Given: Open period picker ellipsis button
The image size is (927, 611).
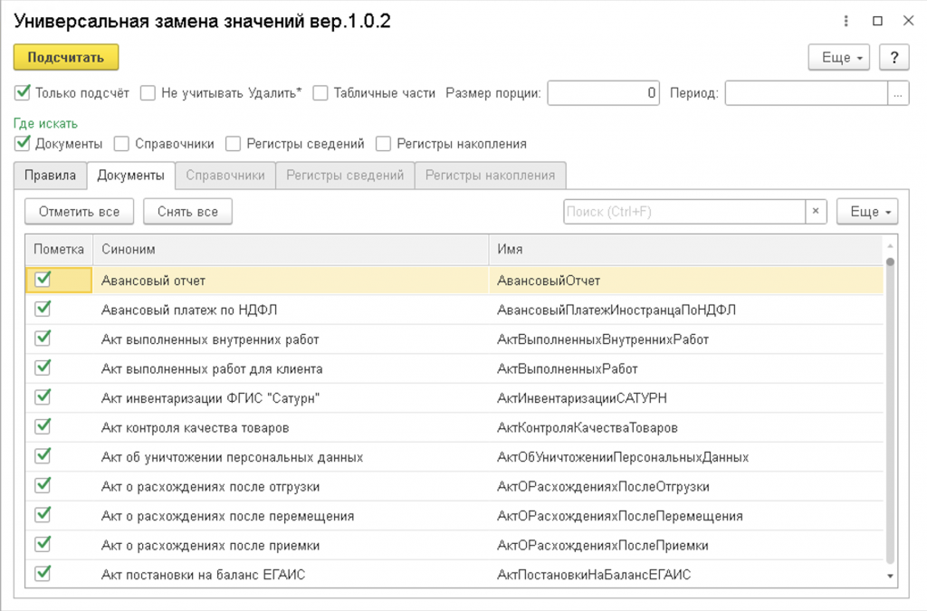Looking at the screenshot, I should 898,93.
